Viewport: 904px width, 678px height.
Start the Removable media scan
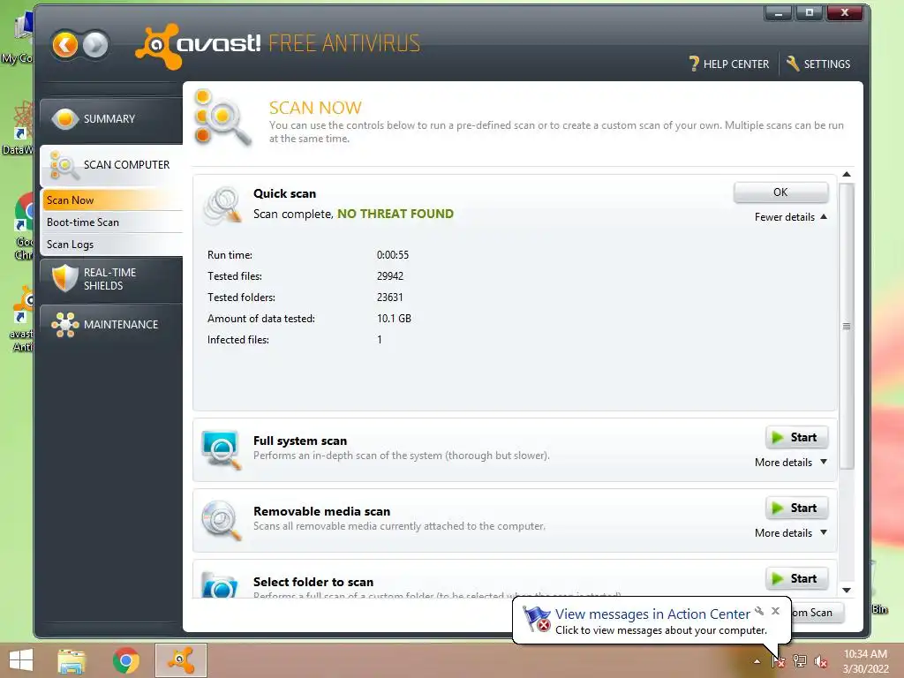point(797,508)
